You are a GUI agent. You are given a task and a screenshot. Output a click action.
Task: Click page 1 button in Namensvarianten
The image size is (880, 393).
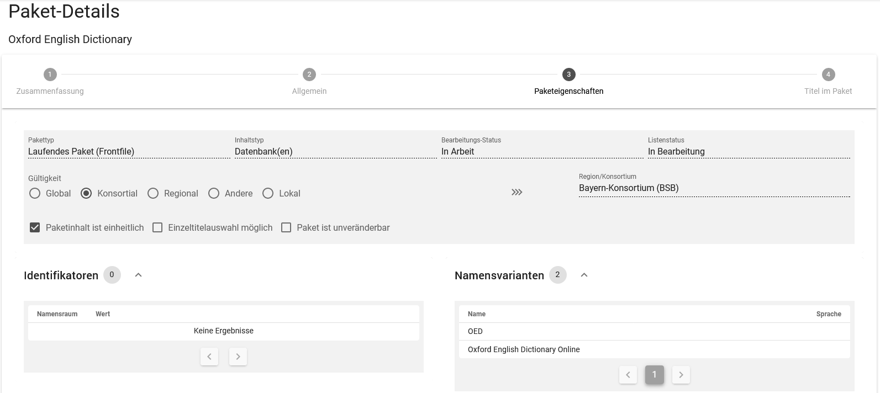[x=655, y=375]
